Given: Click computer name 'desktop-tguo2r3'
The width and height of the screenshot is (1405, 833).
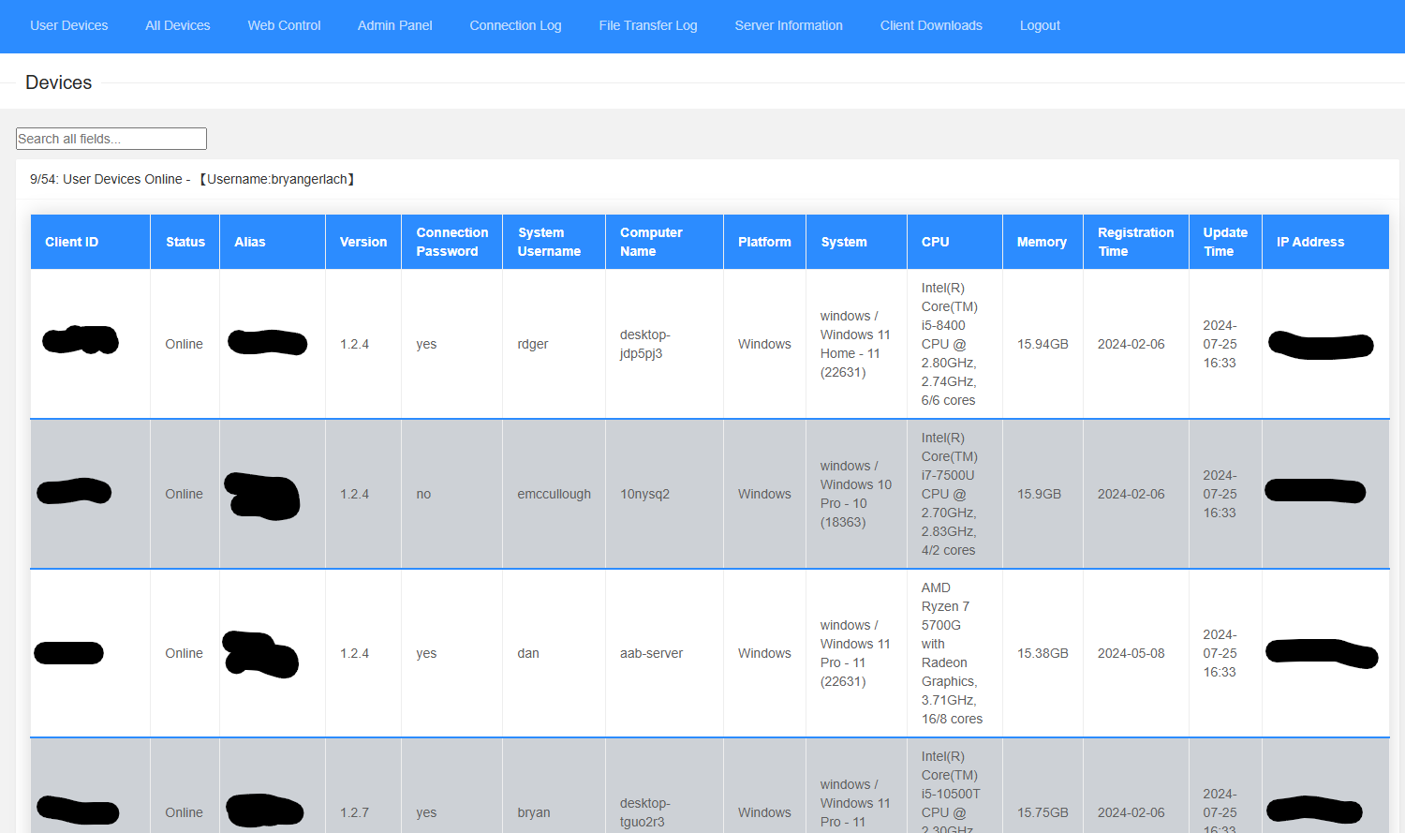Looking at the screenshot, I should coord(645,812).
